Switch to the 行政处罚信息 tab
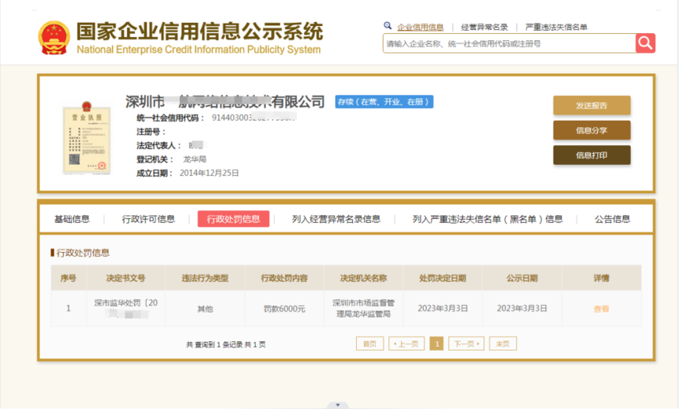 [x=234, y=219]
